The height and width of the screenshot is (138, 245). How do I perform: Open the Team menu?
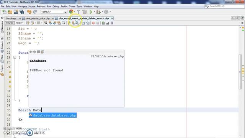pos(72,7)
